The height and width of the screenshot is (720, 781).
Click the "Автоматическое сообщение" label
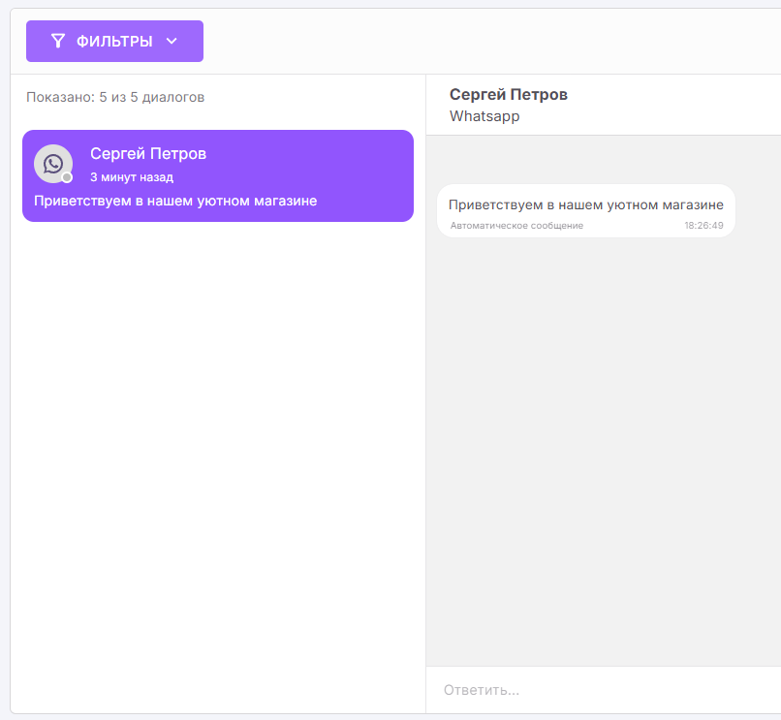(x=516, y=226)
